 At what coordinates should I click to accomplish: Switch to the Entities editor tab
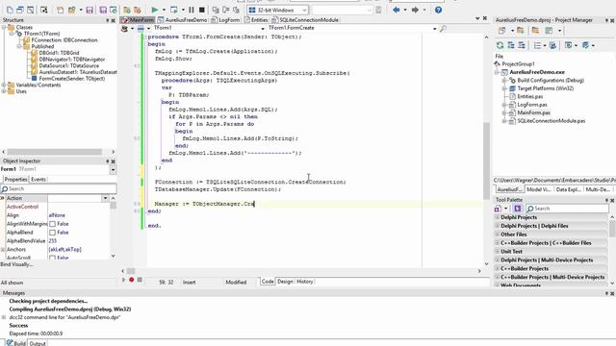pyautogui.click(x=256, y=20)
